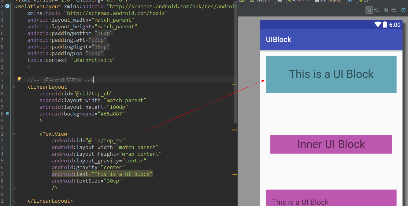Click the <TextView opening tag text
408x206 pixels.
tap(53, 134)
